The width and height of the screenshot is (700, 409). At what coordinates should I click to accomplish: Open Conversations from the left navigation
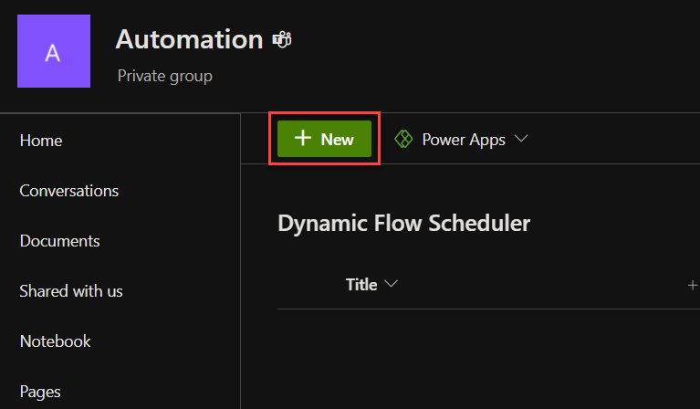tap(69, 191)
